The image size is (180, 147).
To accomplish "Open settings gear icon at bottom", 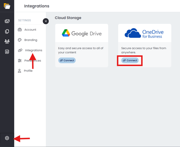I will [7, 138].
